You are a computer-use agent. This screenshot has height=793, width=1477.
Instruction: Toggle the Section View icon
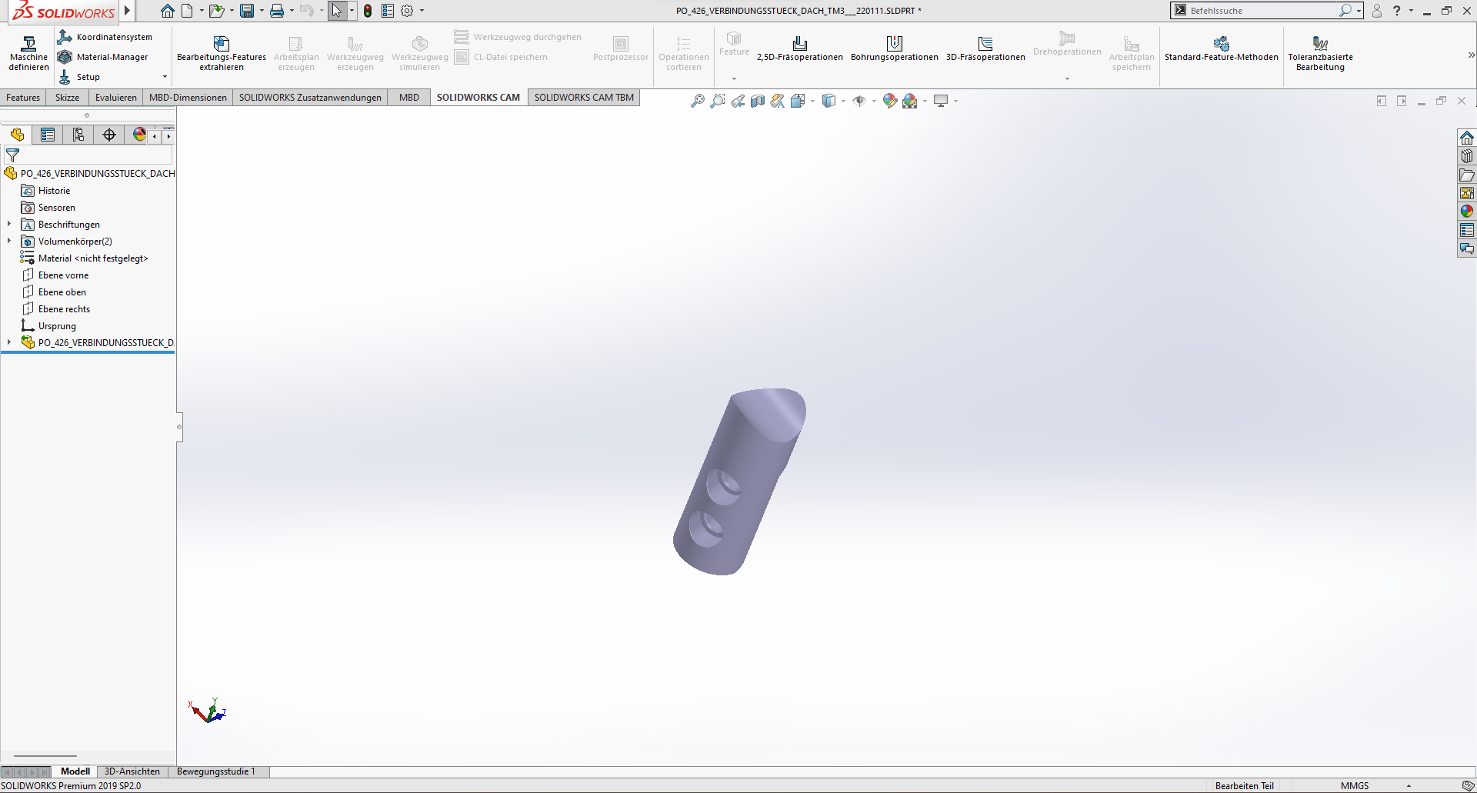[x=758, y=101]
